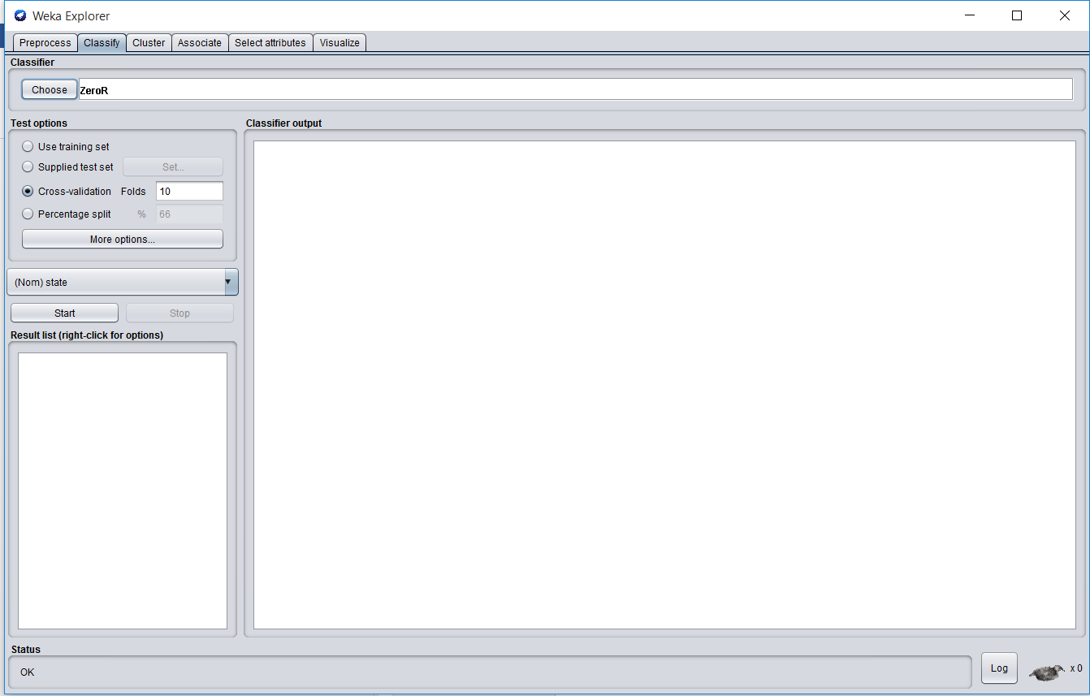1090x696 pixels.
Task: Open the Classify tab
Action: coord(102,43)
